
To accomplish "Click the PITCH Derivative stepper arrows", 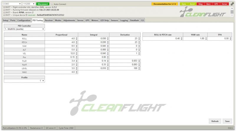I will pos(139,42).
